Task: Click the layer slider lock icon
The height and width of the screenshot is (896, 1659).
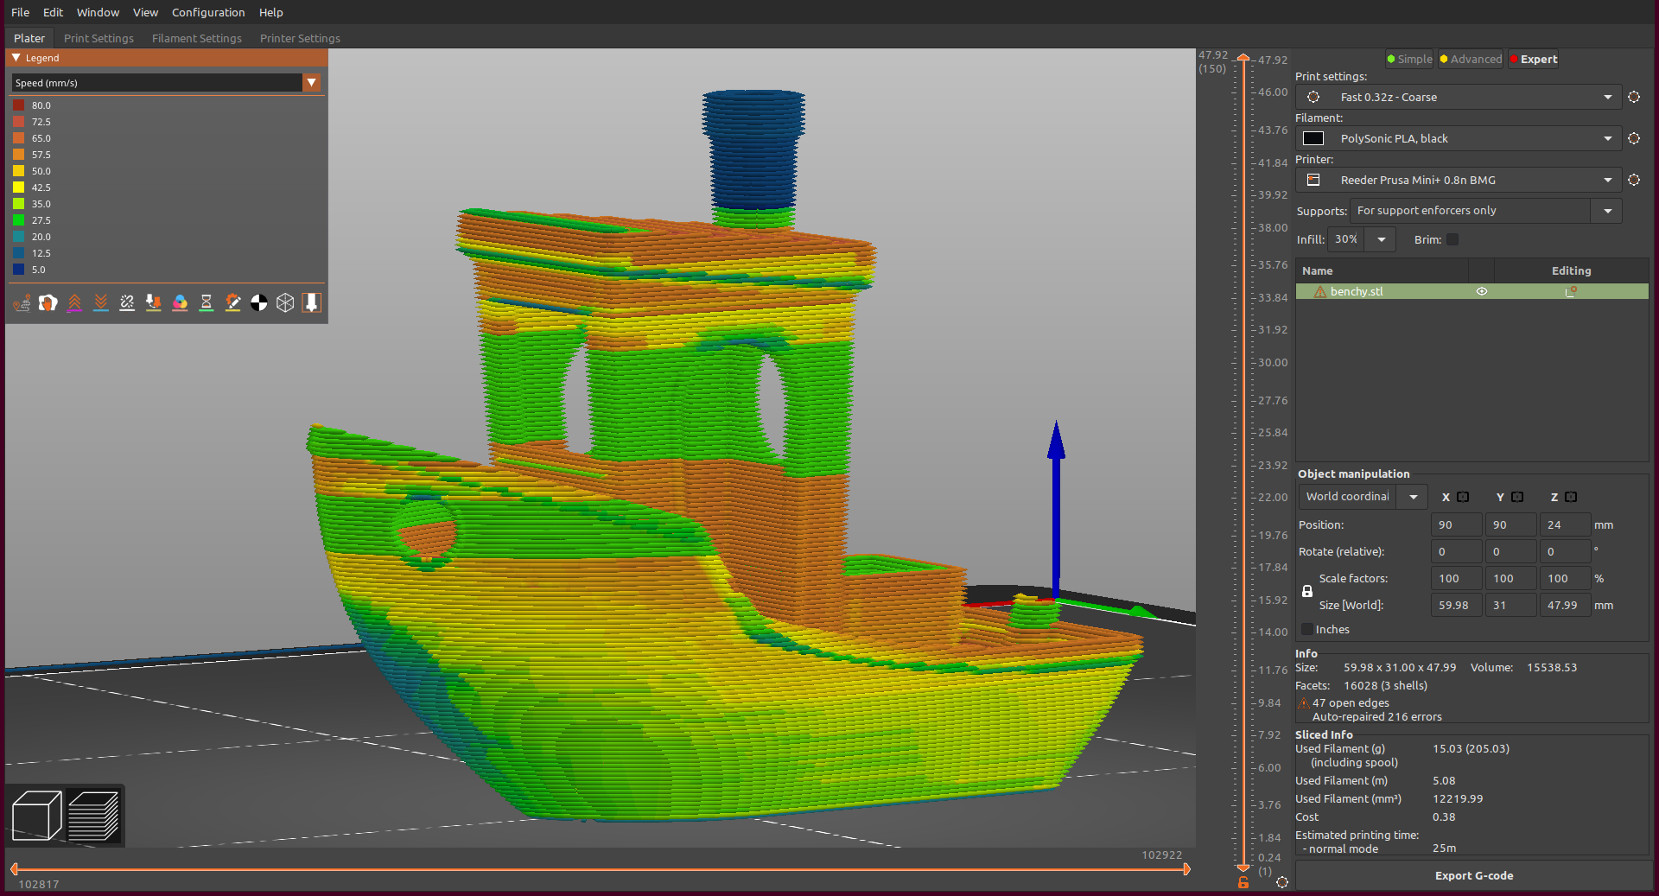Action: coord(1243,882)
